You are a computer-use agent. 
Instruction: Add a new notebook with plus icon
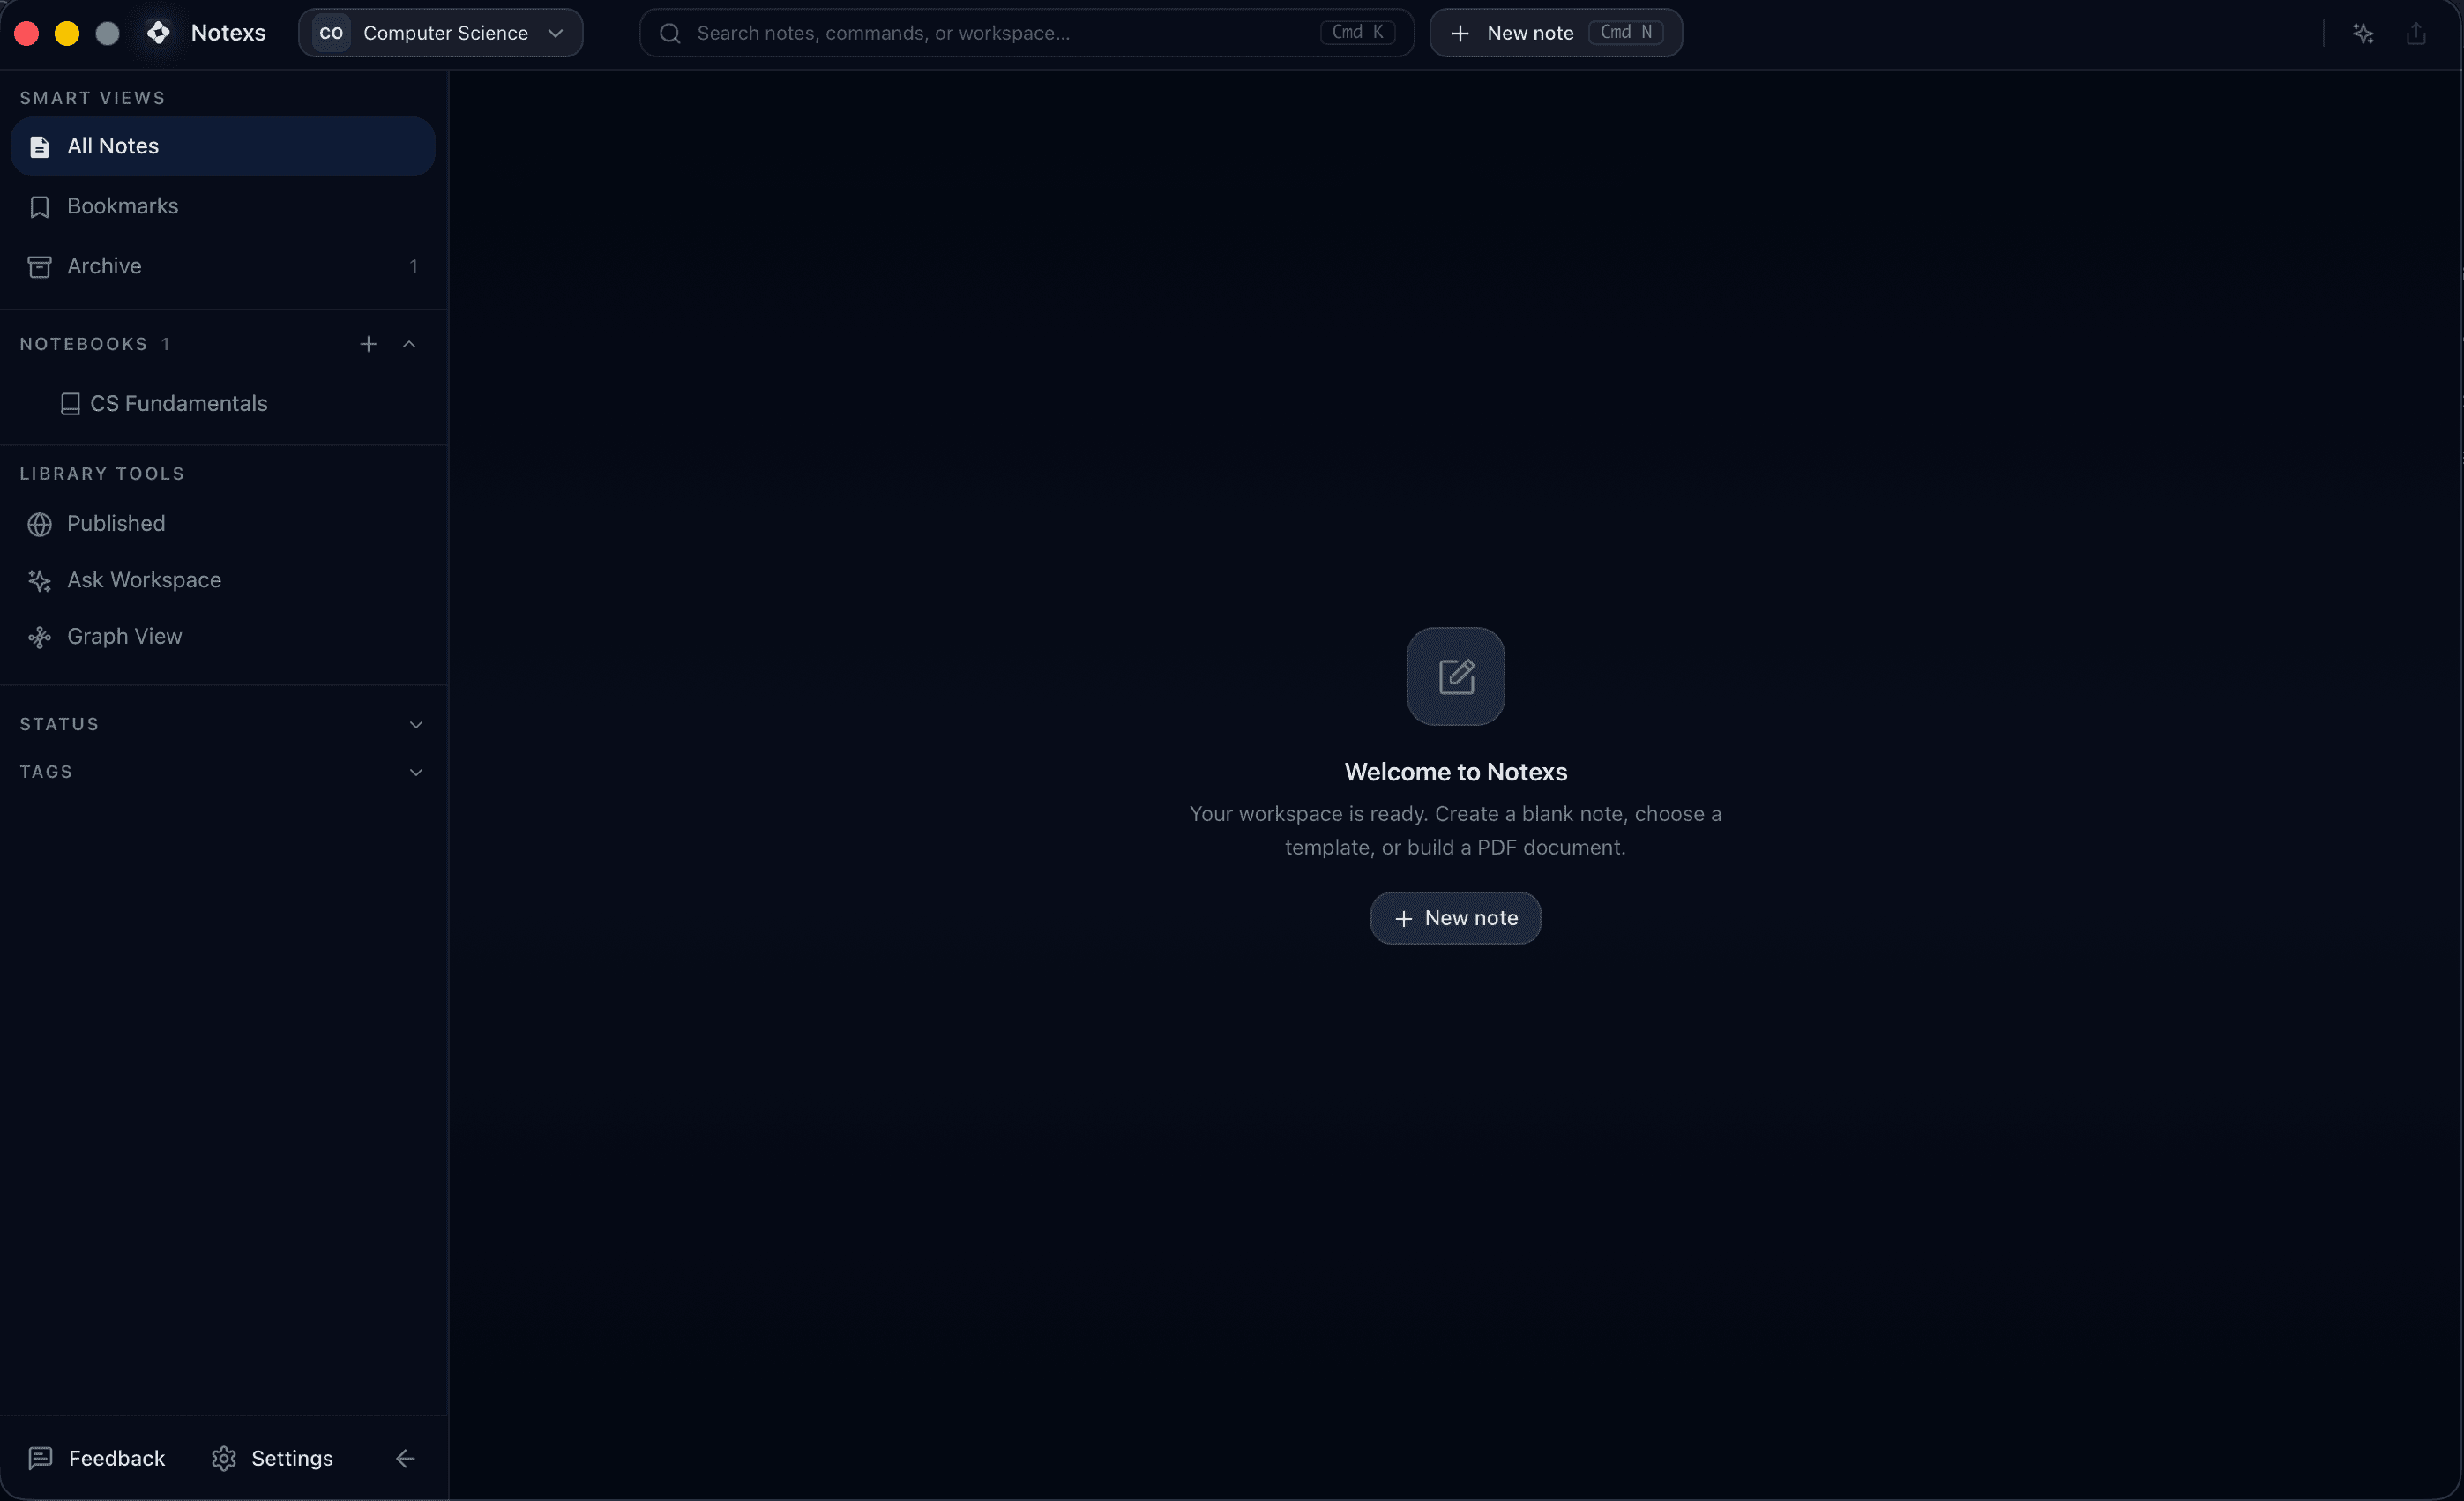pos(368,344)
